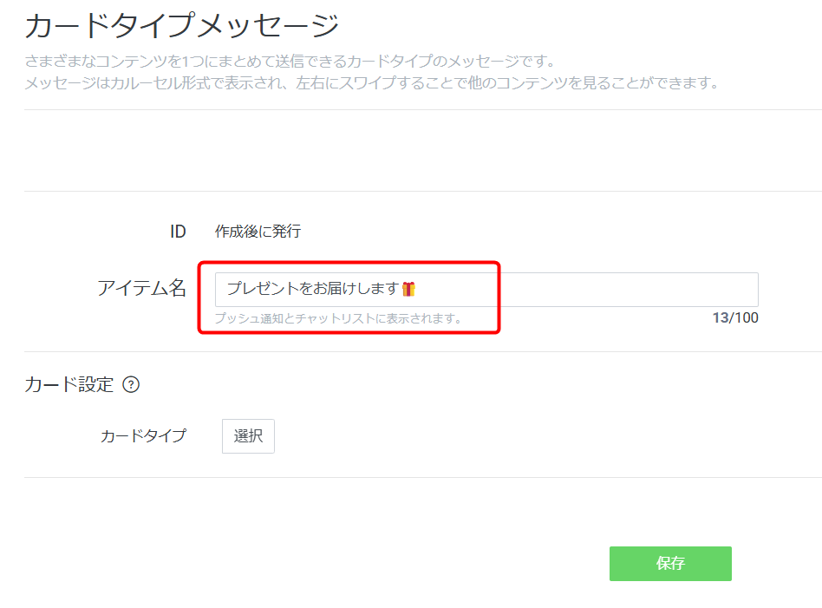822x608 pixels.
Task: Select the 作成後に発行 text next to ID
Action: pyautogui.click(x=258, y=232)
